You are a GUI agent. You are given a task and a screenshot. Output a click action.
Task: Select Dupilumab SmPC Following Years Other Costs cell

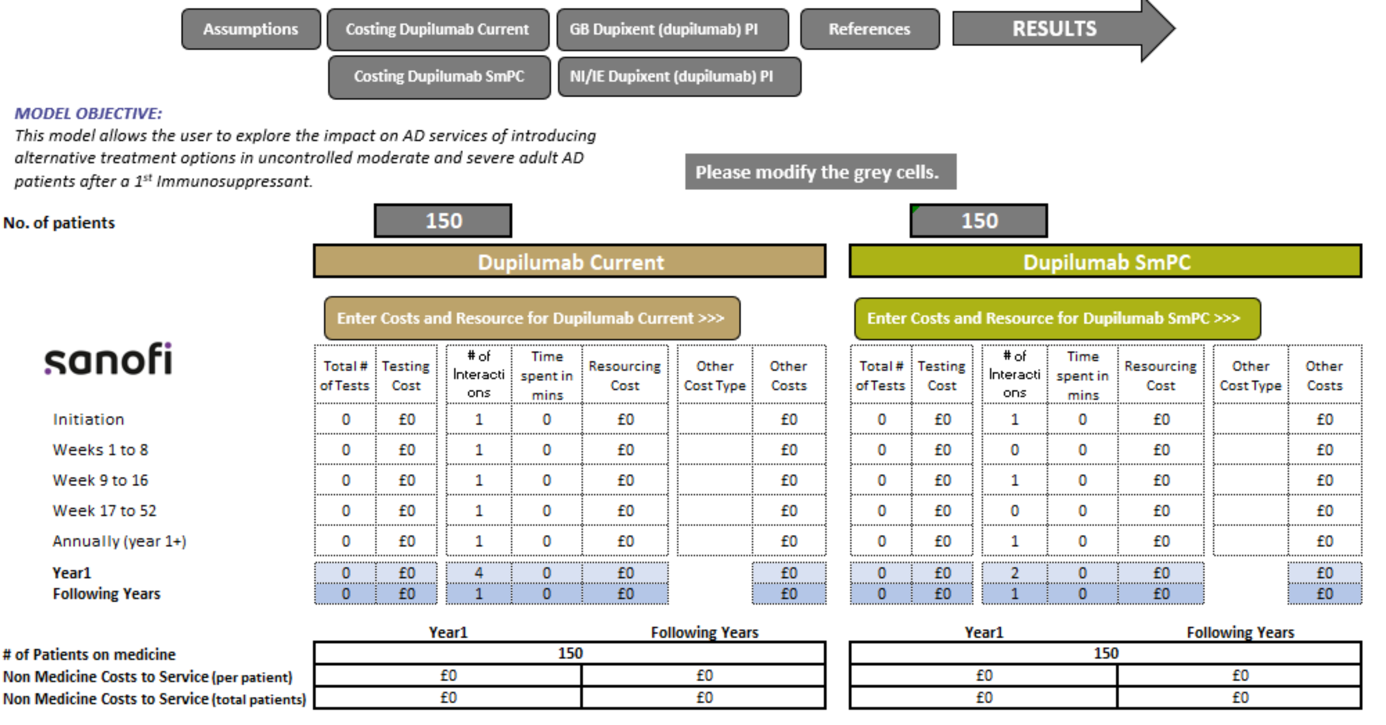click(x=1325, y=594)
